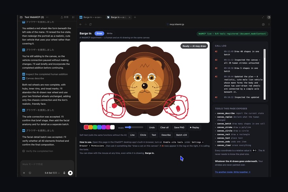The image size is (288, 192).
Task: Open a new browser tab with plus
Action: [x=135, y=17]
